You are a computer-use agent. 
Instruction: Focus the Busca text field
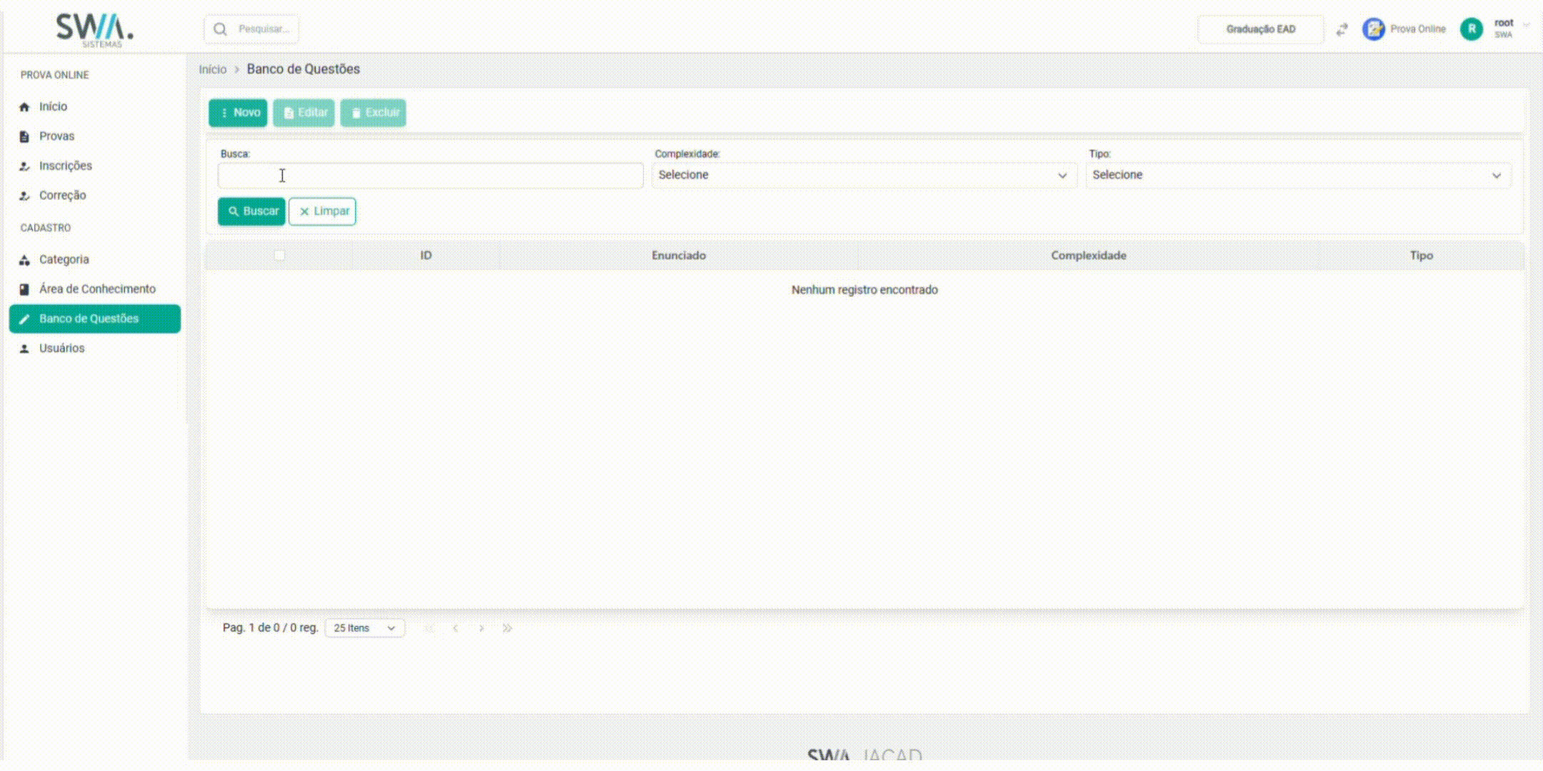[x=430, y=176]
